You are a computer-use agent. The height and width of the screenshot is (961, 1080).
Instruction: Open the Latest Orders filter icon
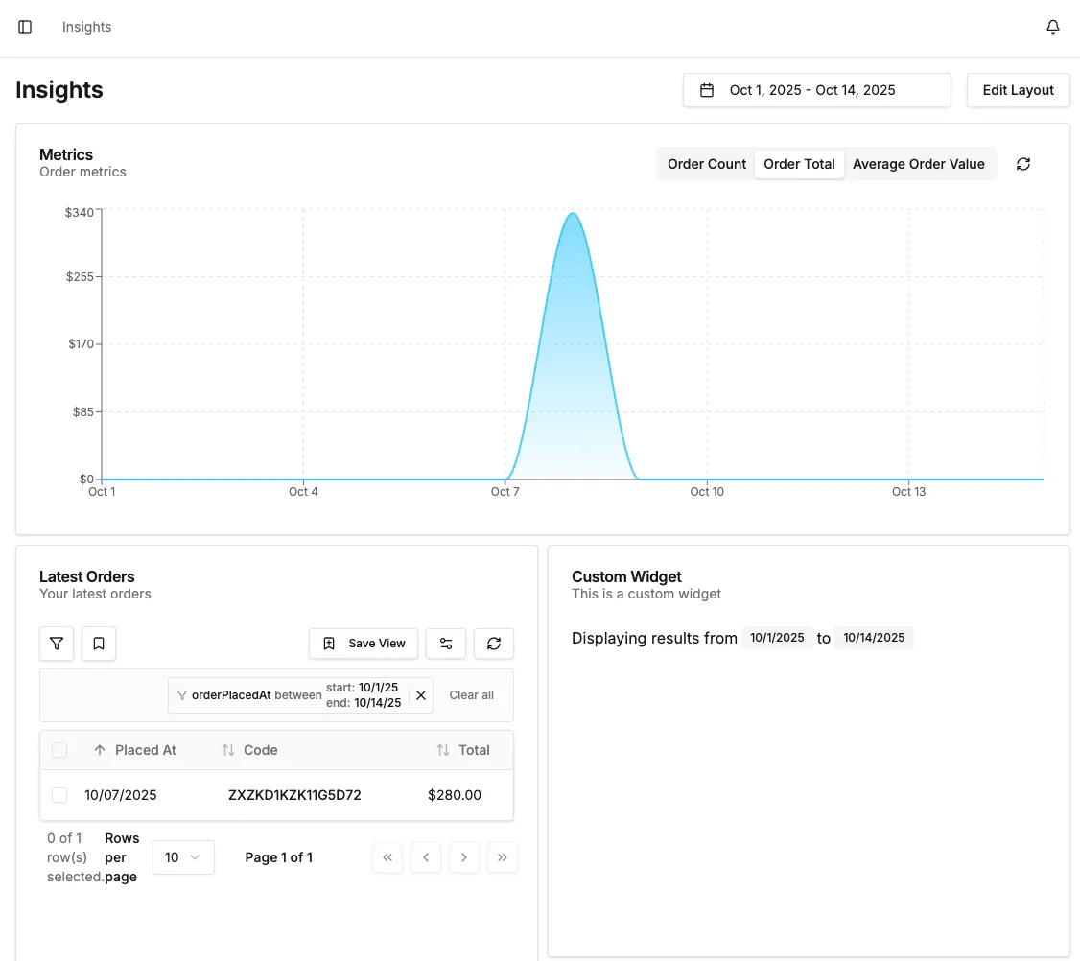[57, 644]
